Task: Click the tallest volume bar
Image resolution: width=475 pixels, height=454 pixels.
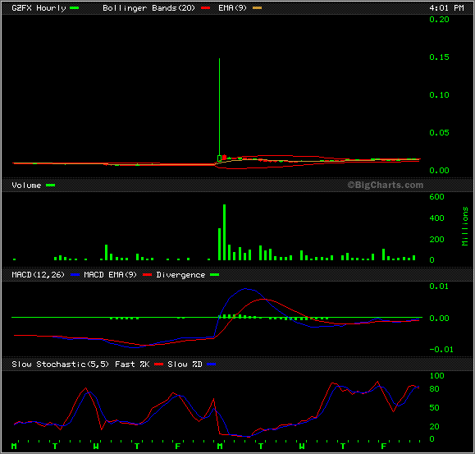Action: [x=225, y=232]
